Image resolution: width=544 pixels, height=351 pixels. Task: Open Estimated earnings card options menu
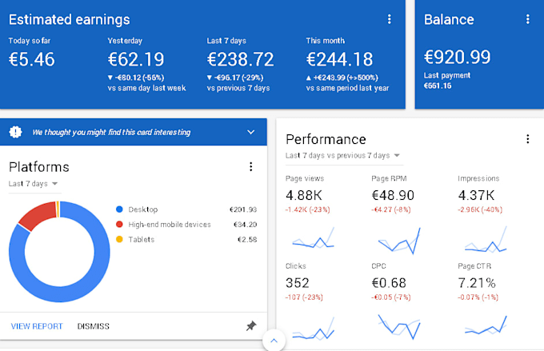pyautogui.click(x=390, y=19)
